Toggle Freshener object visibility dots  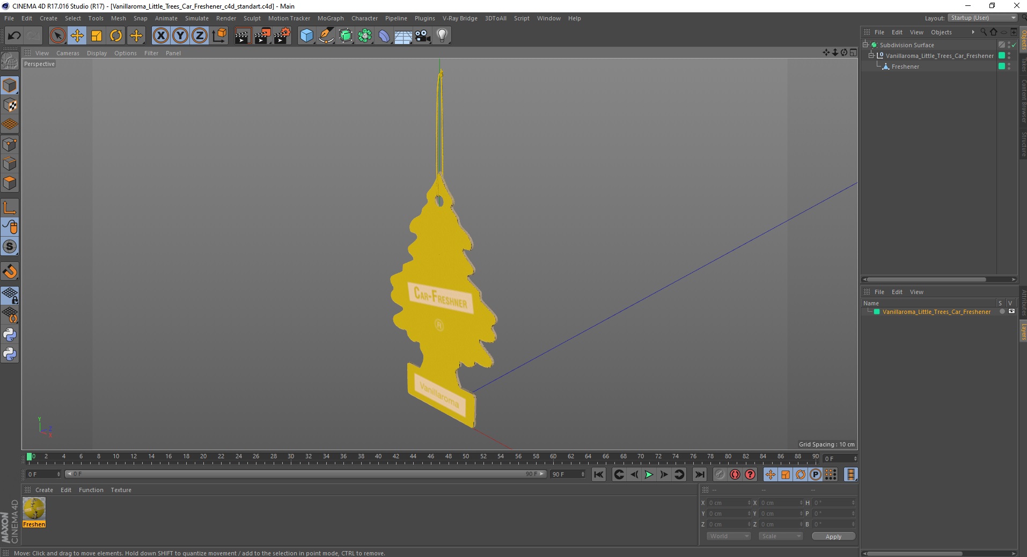point(1009,67)
